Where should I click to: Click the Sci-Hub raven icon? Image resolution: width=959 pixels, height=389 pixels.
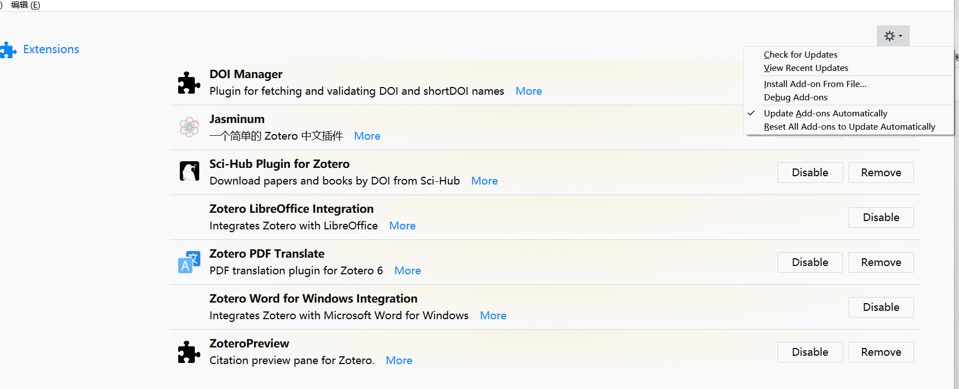(189, 172)
